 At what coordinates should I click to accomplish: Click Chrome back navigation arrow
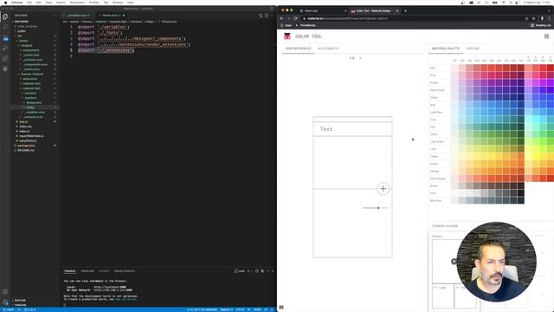pyautogui.click(x=281, y=18)
